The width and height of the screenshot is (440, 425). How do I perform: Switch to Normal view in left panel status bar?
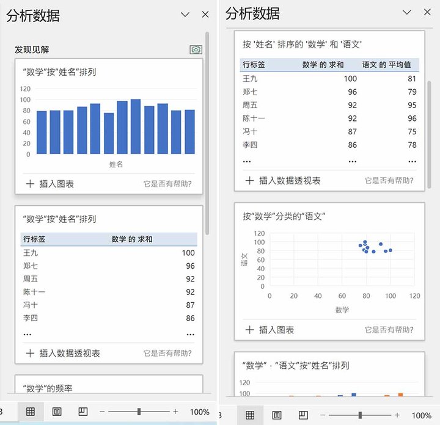click(30, 412)
